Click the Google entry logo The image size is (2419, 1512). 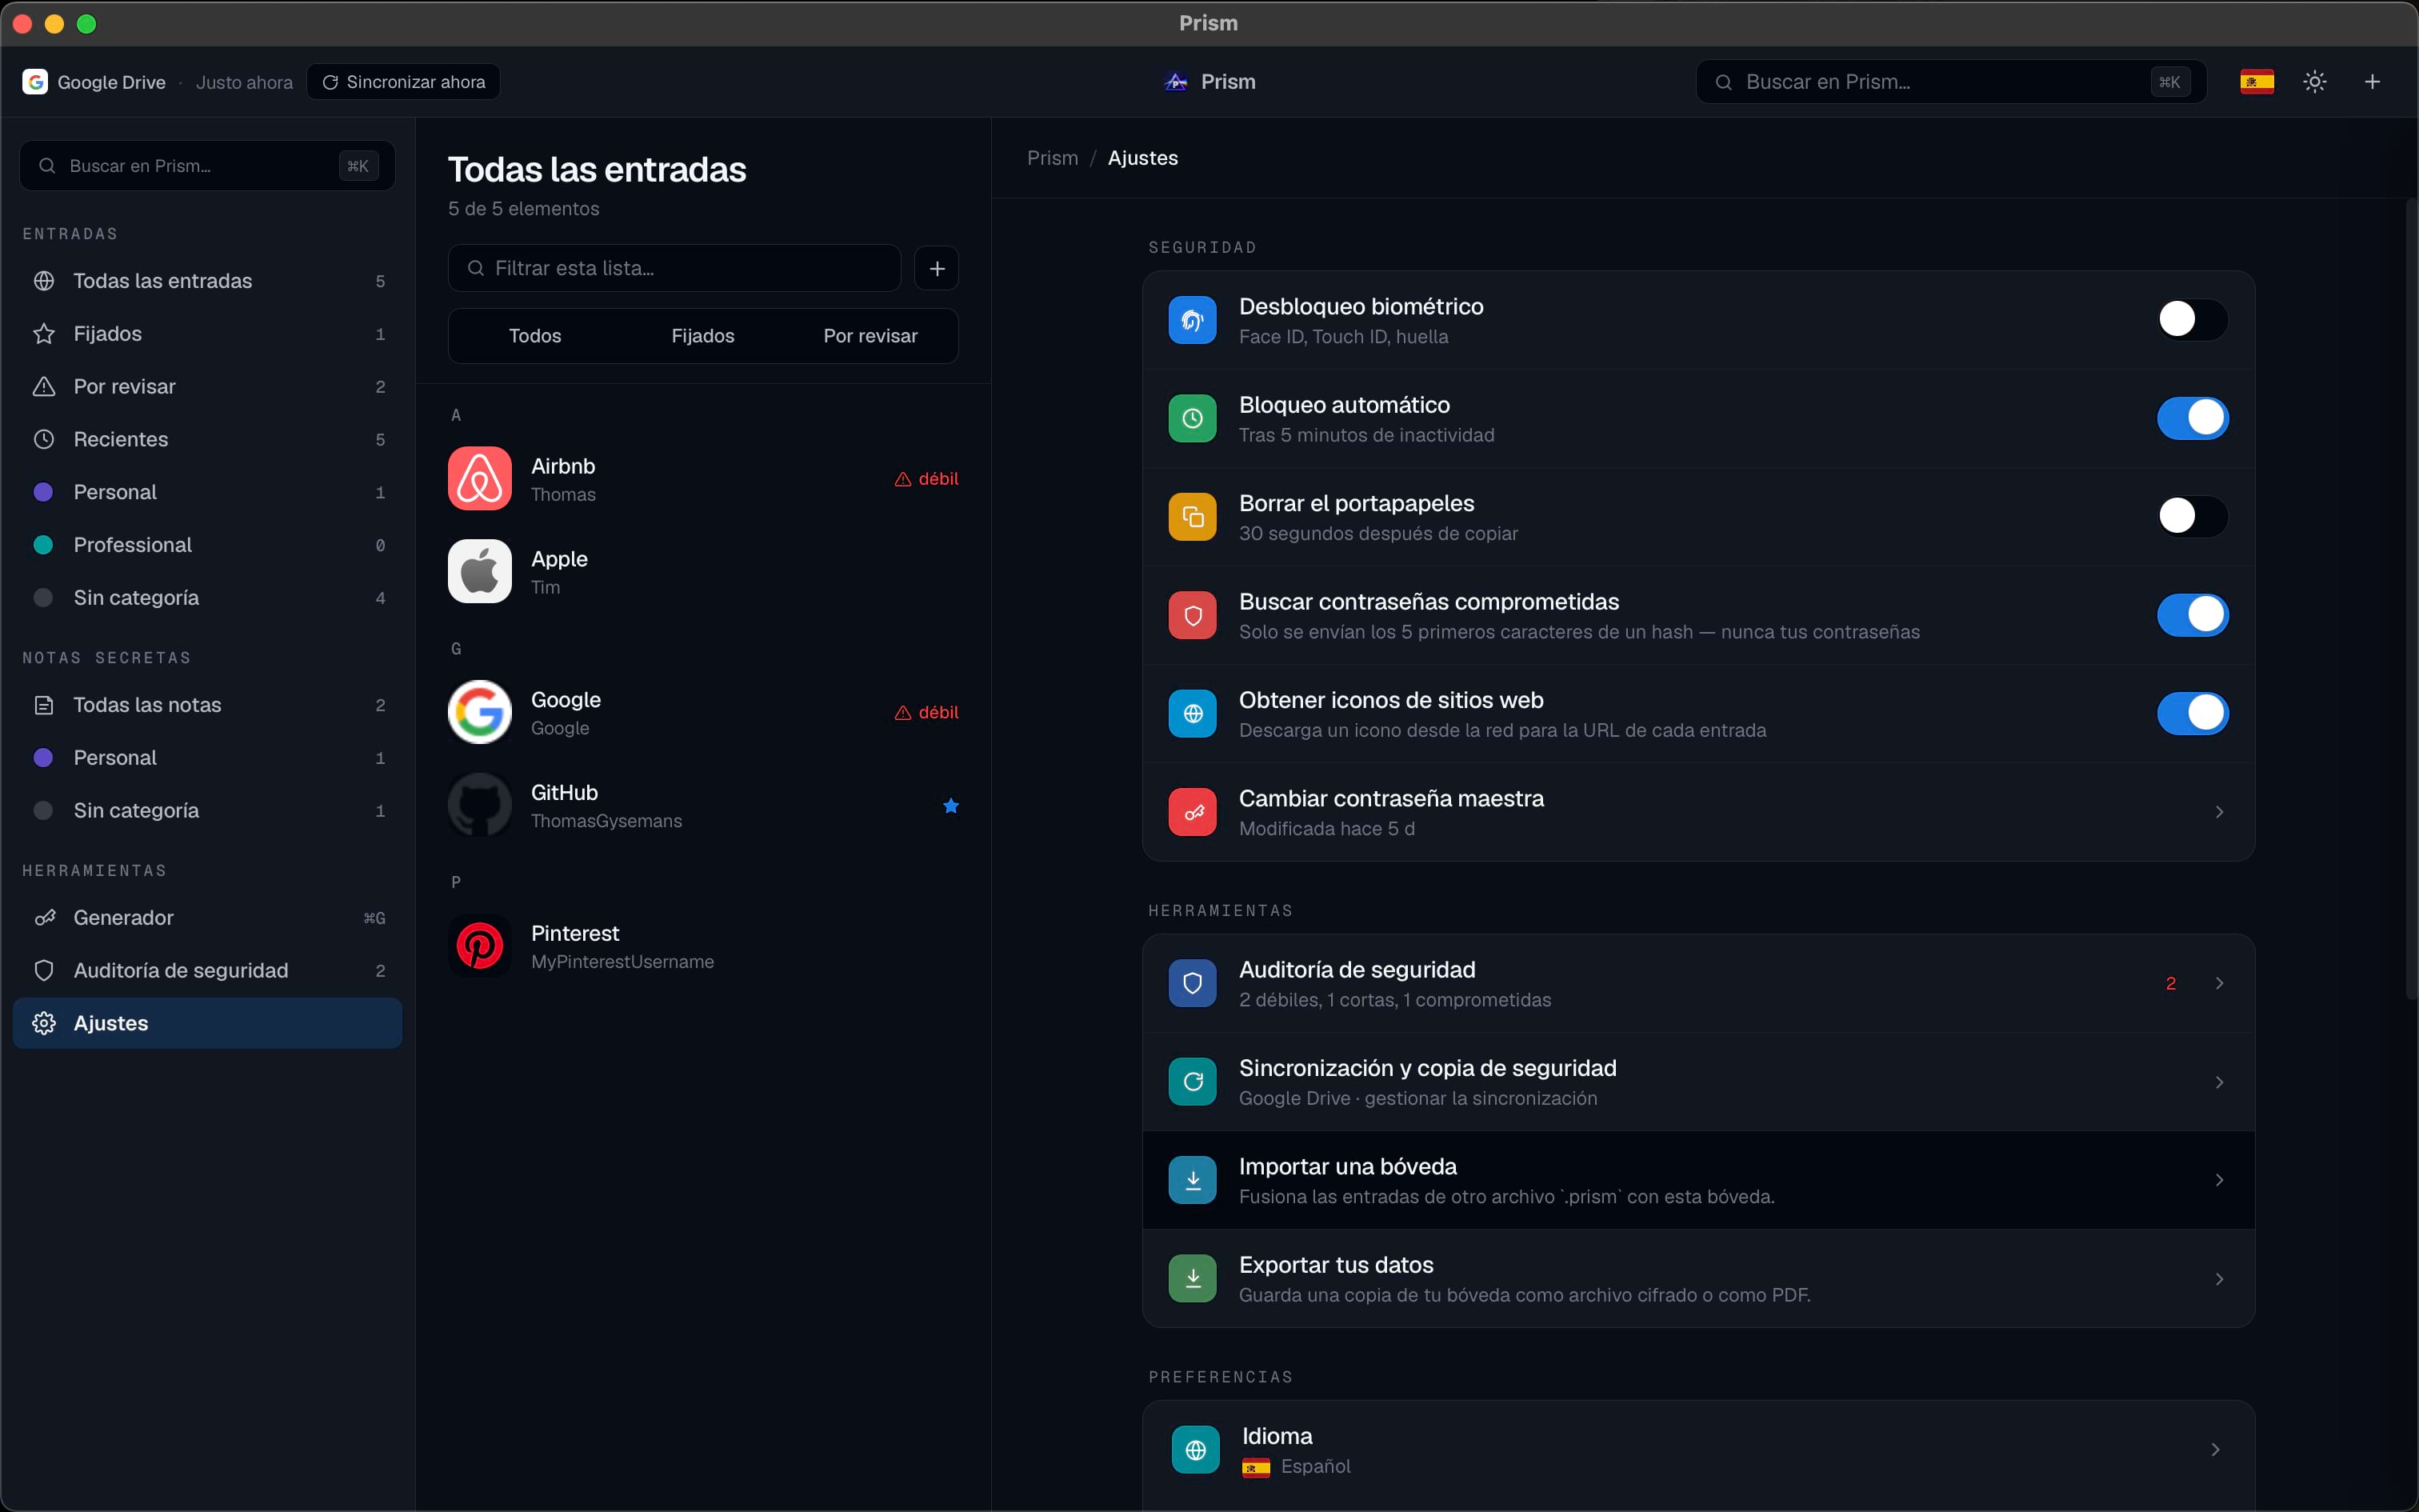(x=480, y=712)
